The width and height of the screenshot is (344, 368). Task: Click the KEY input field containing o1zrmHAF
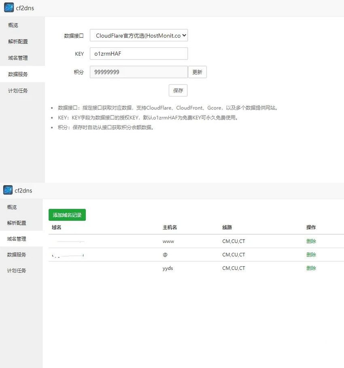pos(139,53)
